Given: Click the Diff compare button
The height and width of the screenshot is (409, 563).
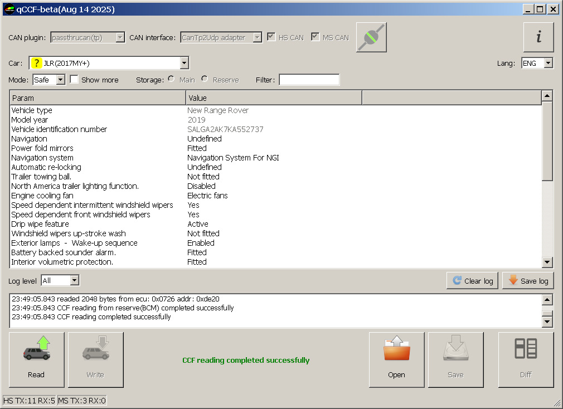Looking at the screenshot, I should click(526, 359).
